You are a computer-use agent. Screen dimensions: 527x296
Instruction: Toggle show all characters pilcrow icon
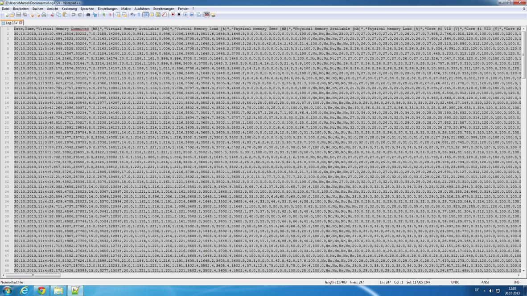pos(139,15)
